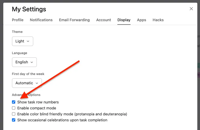This screenshot has width=200, height=130.
Task: Enable the color blind friendly mode checkbox
Action: (x=14, y=114)
